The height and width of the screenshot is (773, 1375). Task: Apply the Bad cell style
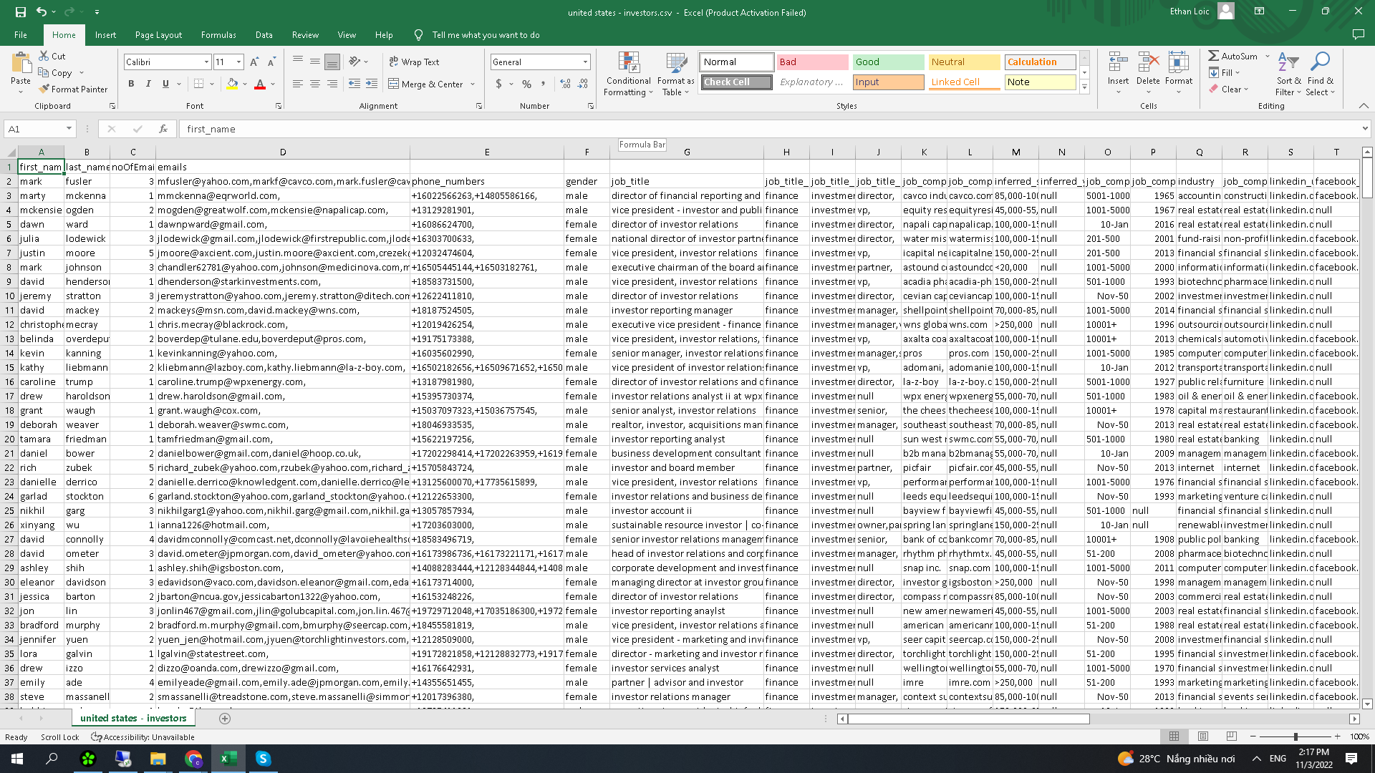pos(812,62)
